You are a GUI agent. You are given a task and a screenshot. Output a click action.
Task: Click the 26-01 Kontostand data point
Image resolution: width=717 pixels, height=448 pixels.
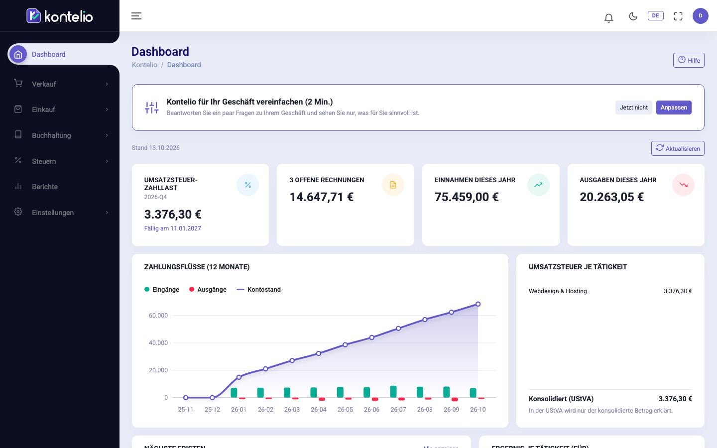click(239, 377)
